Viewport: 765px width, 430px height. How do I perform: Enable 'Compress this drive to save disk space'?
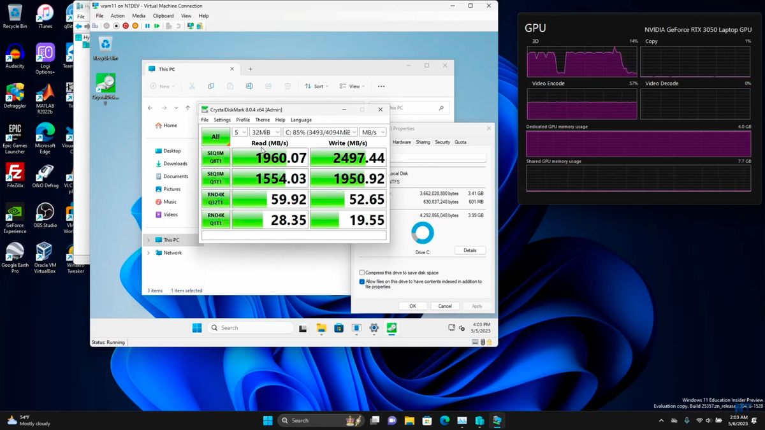363,273
